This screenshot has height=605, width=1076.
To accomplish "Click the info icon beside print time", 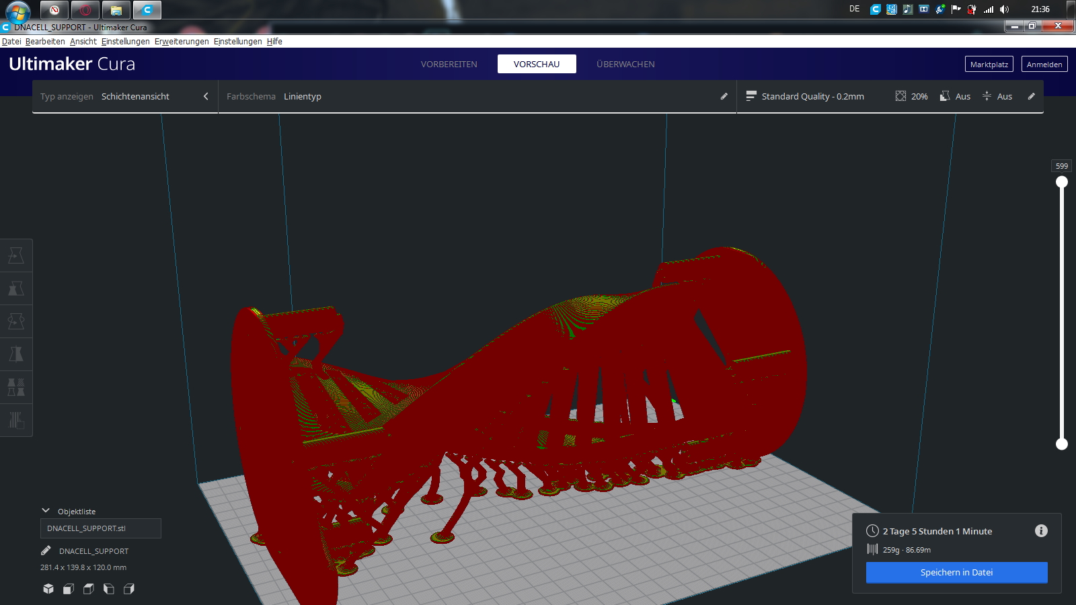I will coord(1041,531).
